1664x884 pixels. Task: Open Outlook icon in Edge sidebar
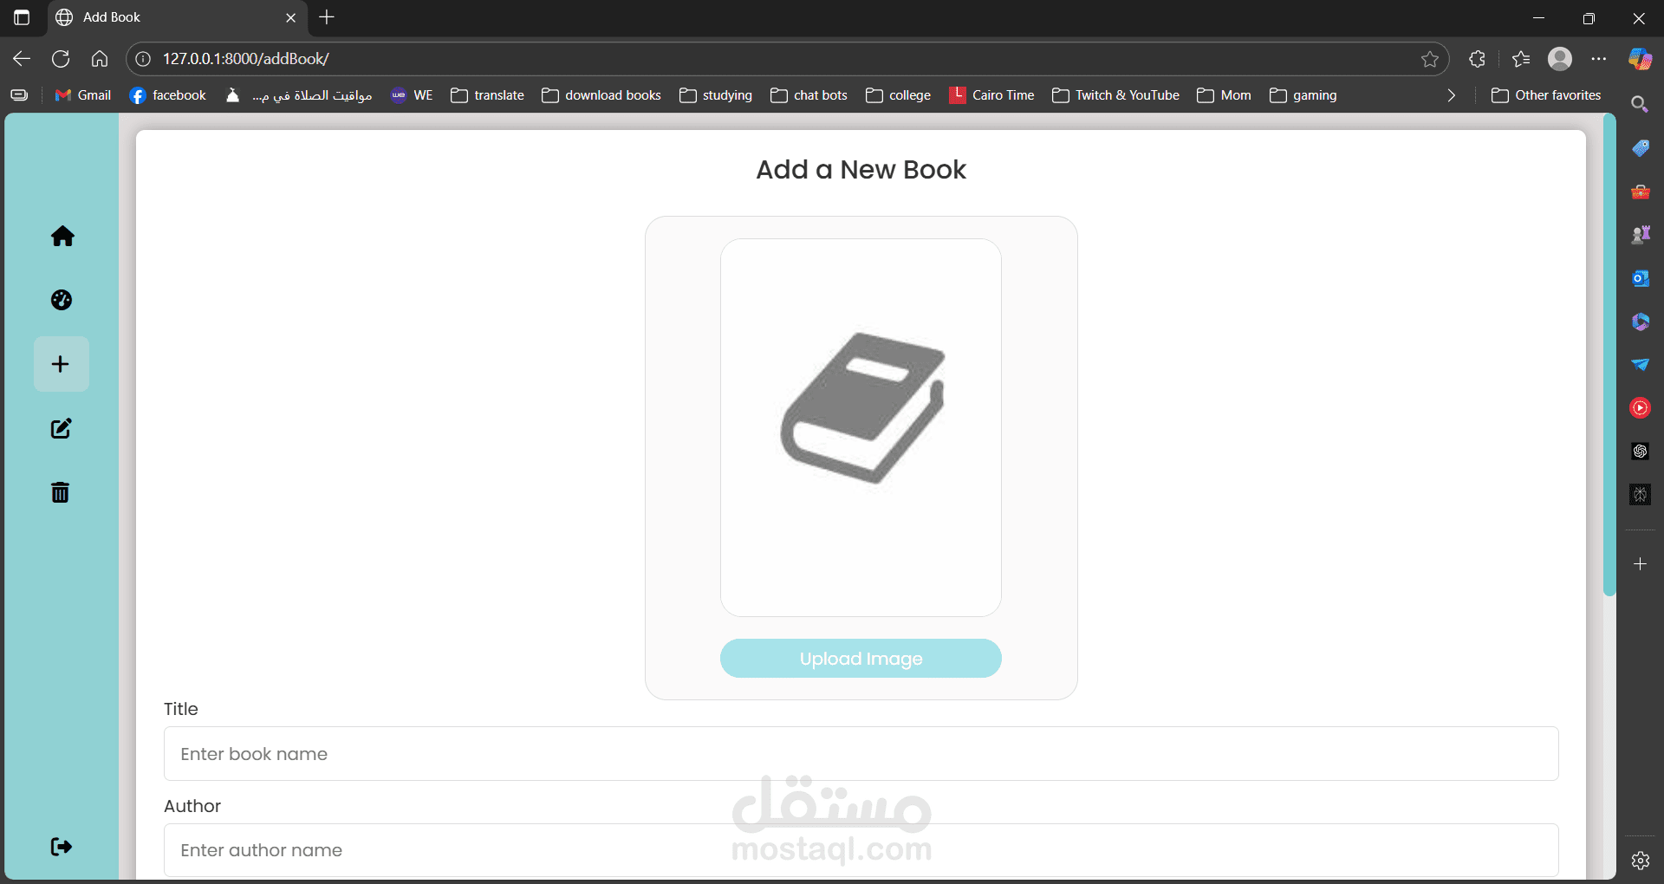1640,278
